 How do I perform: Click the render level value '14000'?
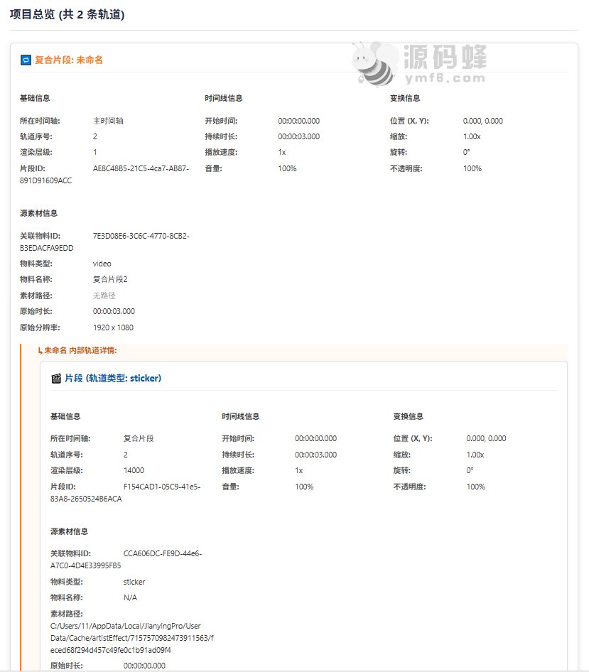click(134, 470)
